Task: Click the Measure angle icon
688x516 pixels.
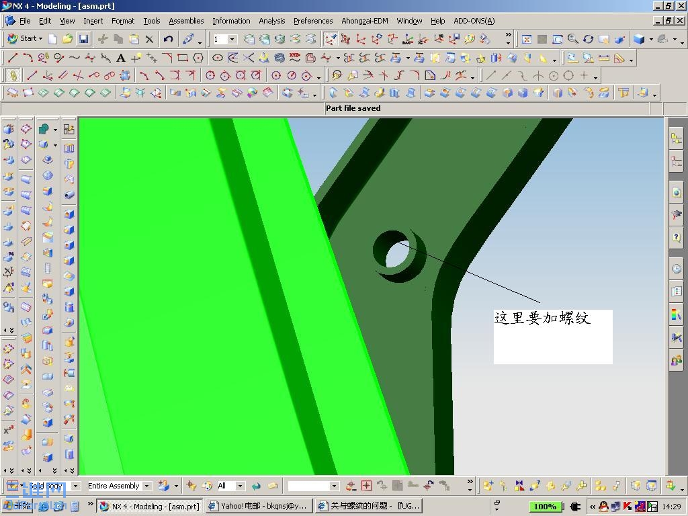Action: pyautogui.click(x=619, y=58)
